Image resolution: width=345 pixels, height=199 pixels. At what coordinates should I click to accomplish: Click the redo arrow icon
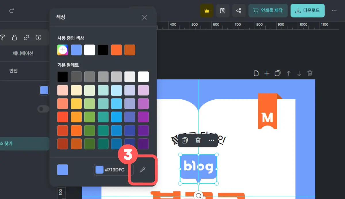click(12, 11)
